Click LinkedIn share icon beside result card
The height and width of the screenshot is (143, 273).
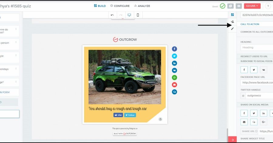174,63
